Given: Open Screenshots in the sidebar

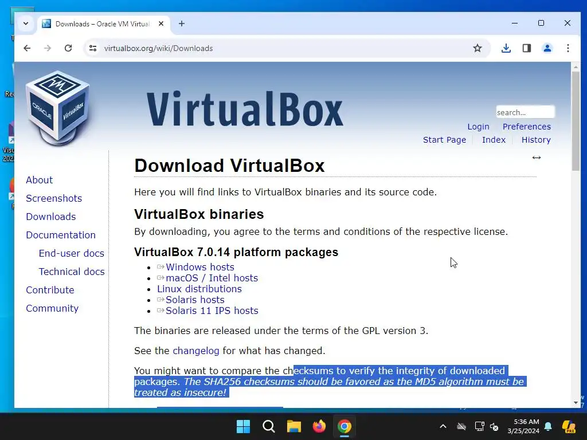Looking at the screenshot, I should (54, 198).
